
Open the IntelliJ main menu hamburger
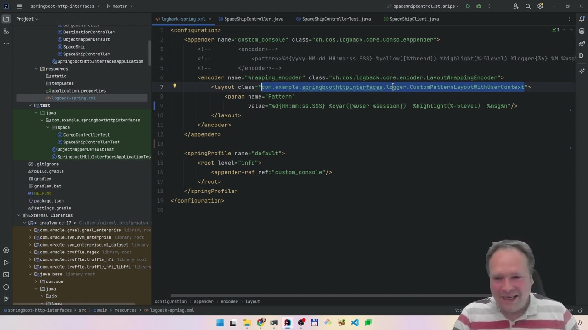click(x=19, y=6)
